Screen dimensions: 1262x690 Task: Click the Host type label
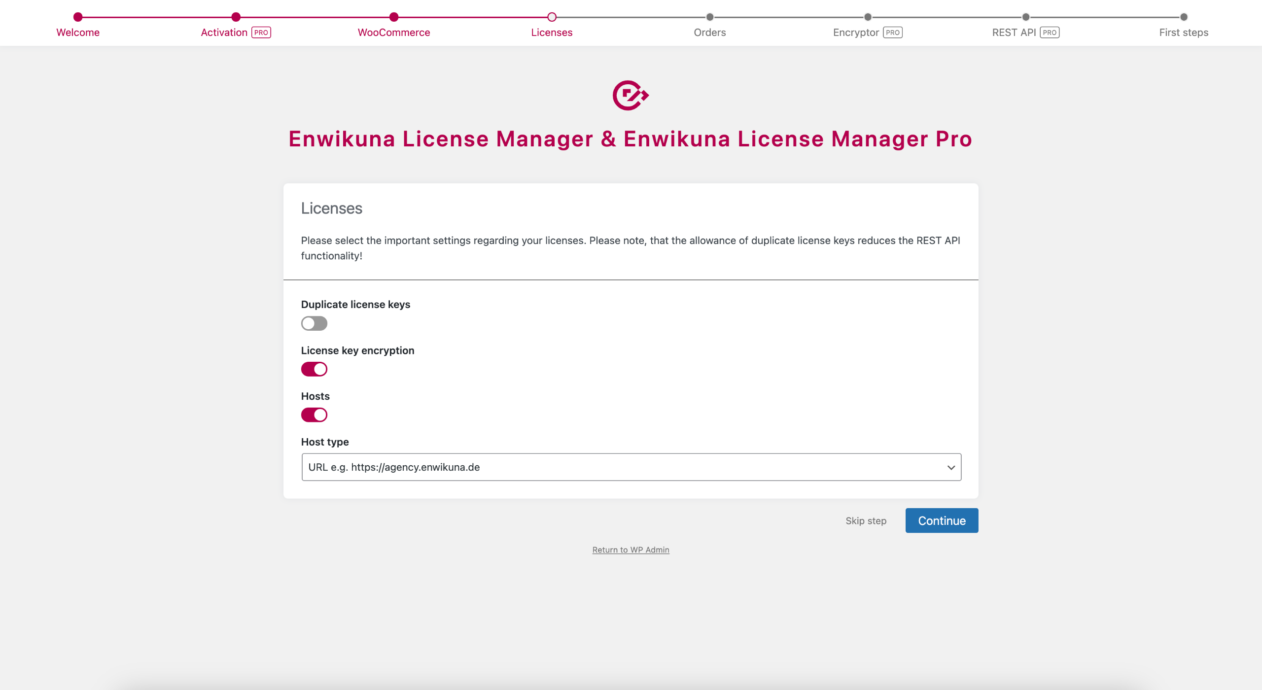325,442
